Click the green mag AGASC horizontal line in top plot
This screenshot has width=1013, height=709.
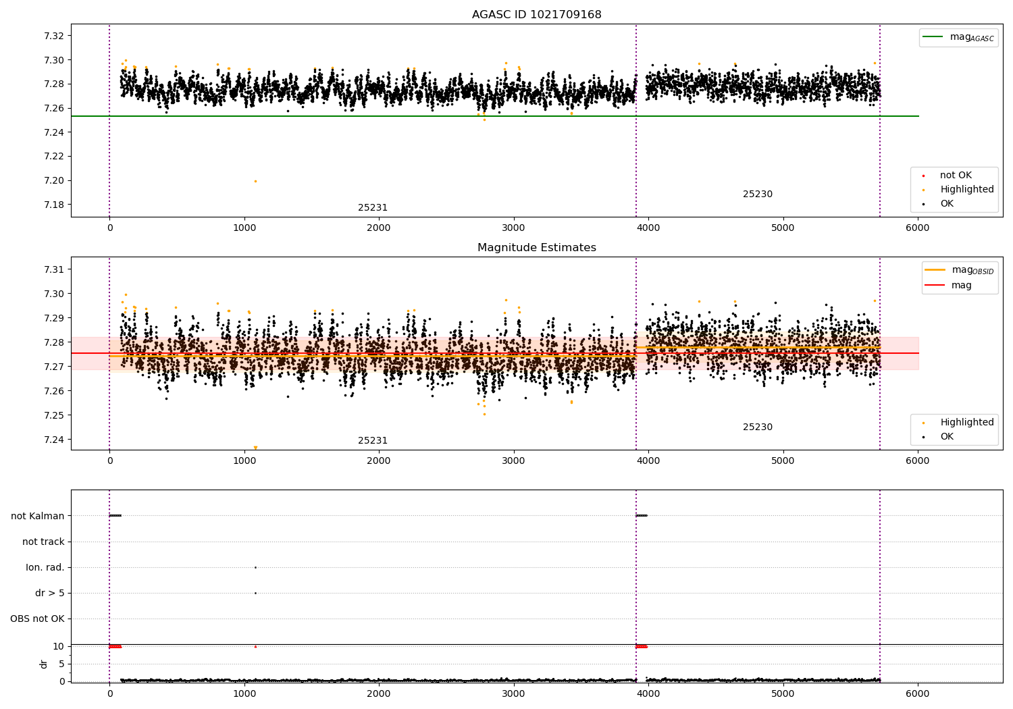495,116
